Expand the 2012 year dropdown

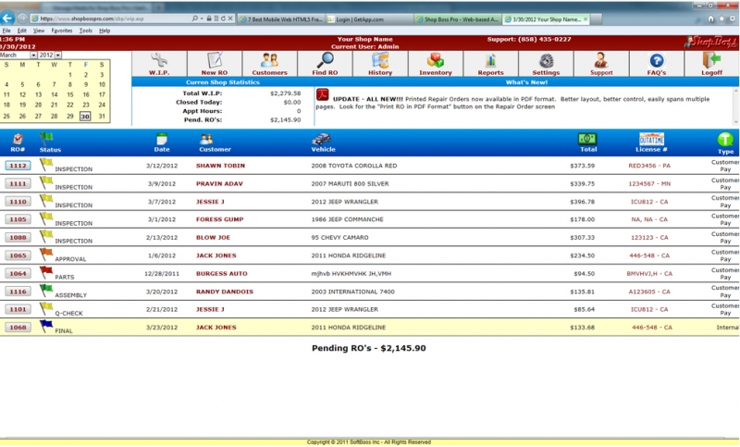57,56
